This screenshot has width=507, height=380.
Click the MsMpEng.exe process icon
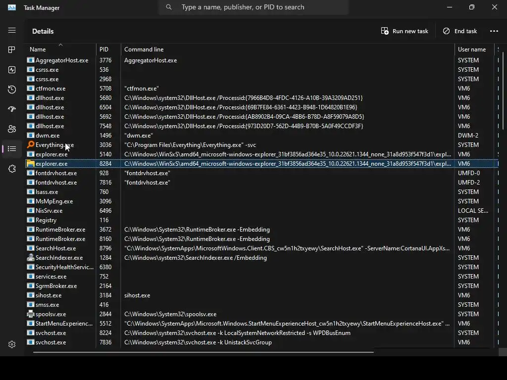click(30, 201)
